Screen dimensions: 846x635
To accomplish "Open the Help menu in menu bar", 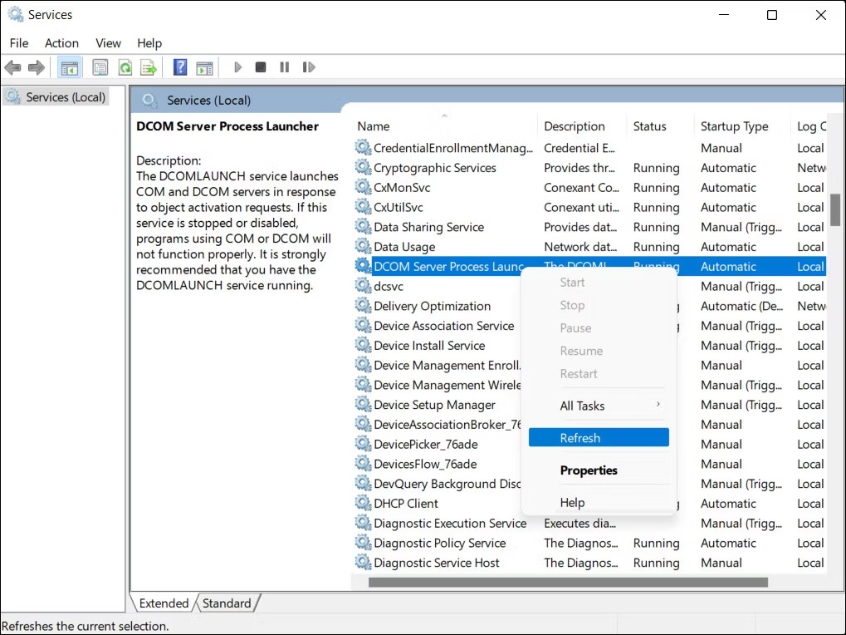I will point(149,42).
